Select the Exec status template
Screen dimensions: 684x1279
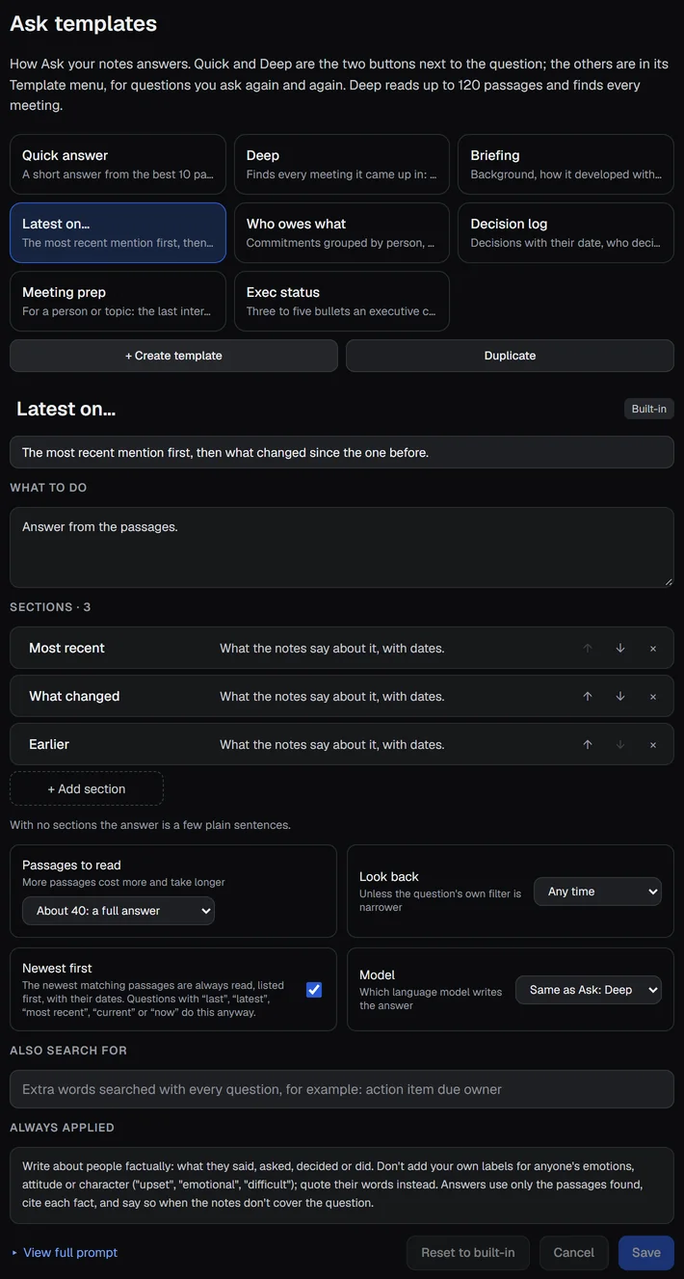pyautogui.click(x=342, y=301)
